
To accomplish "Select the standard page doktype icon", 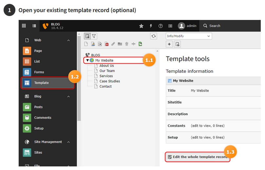I will [86, 44].
